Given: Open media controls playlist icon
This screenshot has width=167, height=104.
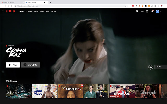Looking at the screenshot, I should click(158, 6).
